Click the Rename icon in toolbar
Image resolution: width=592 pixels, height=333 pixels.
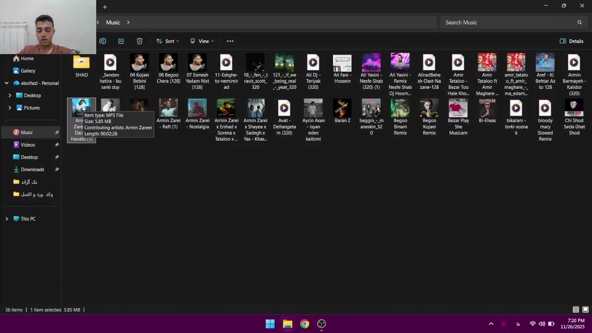103,41
